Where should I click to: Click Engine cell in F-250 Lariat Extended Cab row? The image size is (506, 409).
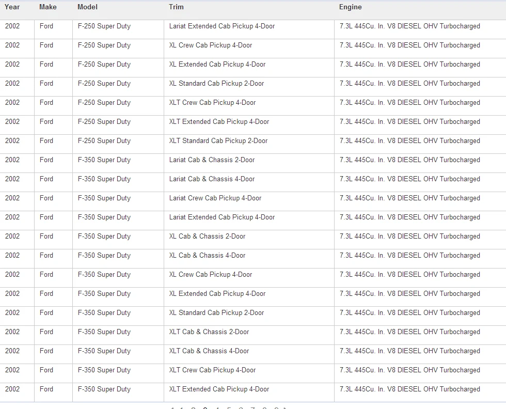tap(410, 26)
